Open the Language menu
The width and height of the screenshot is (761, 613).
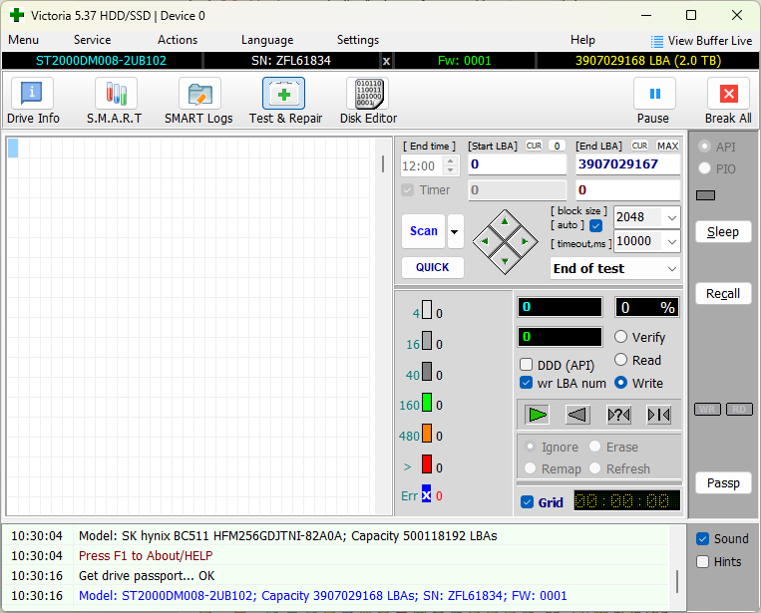click(x=267, y=40)
